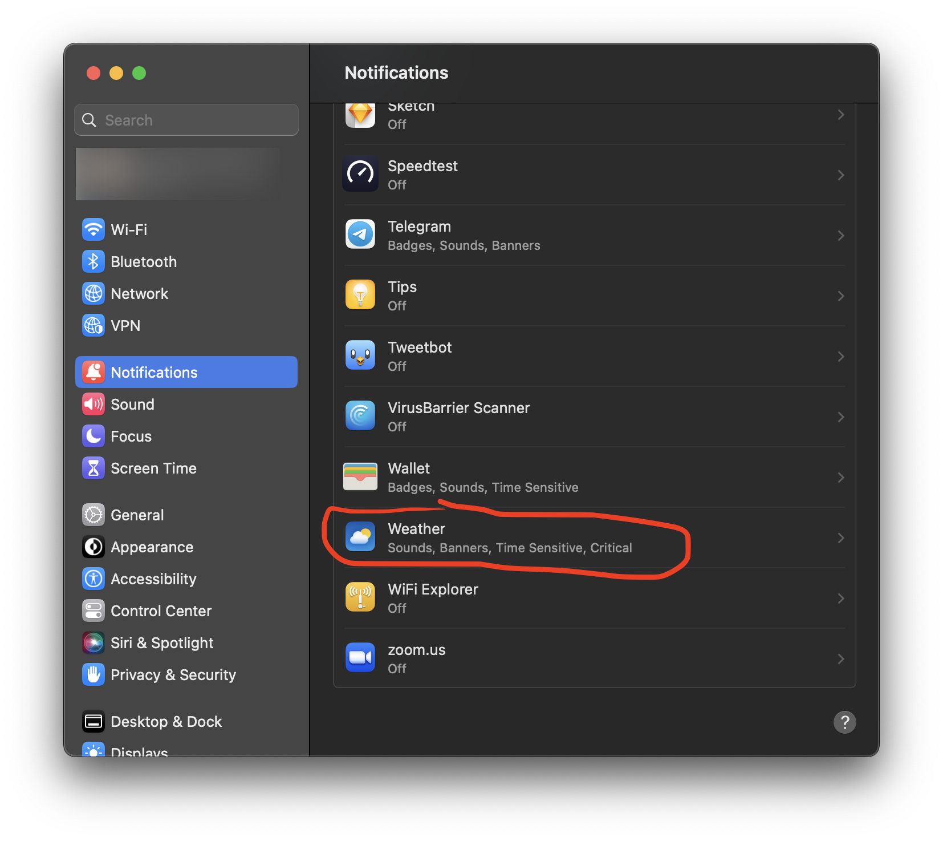Expand VirusBarrier Scanner settings chevron
943x841 pixels.
(841, 417)
